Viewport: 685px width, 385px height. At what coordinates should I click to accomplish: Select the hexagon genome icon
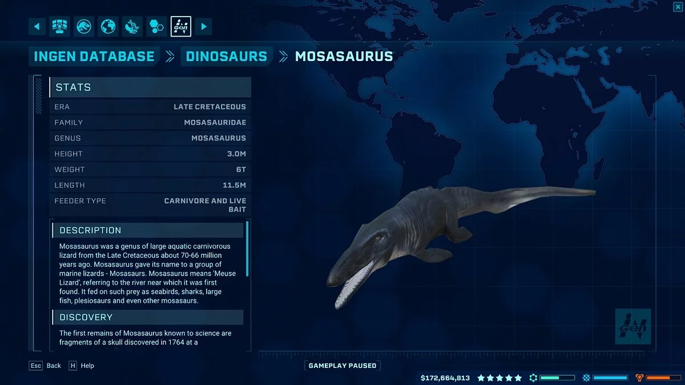(156, 26)
